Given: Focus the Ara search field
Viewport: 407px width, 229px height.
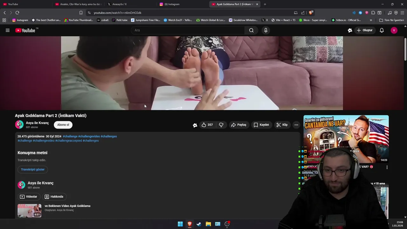Looking at the screenshot, I should (x=188, y=30).
